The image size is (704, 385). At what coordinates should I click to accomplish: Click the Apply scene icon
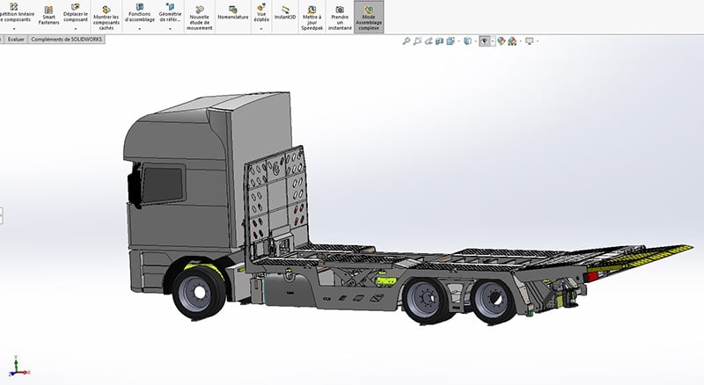(x=512, y=41)
